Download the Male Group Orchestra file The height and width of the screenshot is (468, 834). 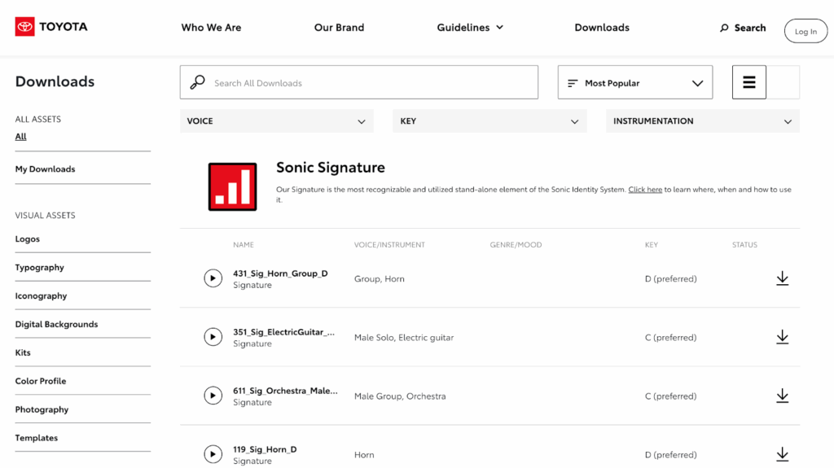782,396
